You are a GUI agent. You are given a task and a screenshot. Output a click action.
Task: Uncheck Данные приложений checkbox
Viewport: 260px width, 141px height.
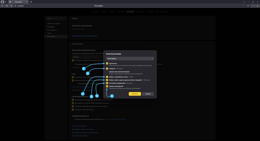point(107,86)
